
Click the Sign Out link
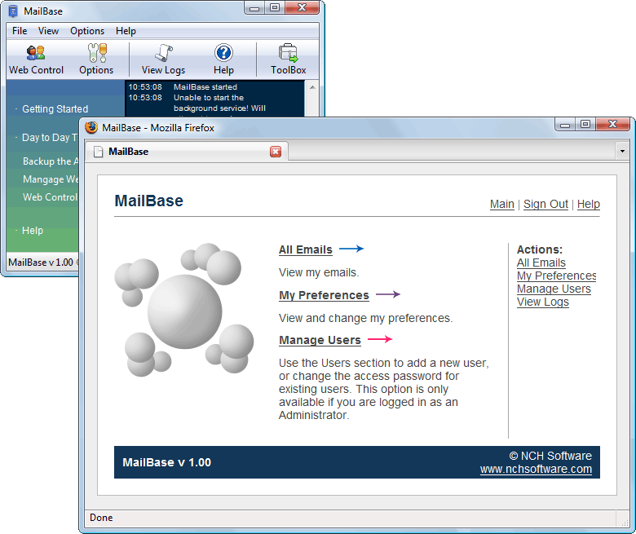coord(545,204)
